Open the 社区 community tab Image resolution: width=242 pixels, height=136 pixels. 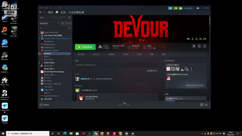(x=63, y=12)
